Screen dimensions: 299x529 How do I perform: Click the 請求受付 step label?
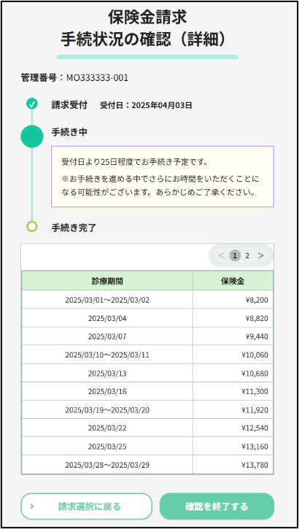(69, 105)
